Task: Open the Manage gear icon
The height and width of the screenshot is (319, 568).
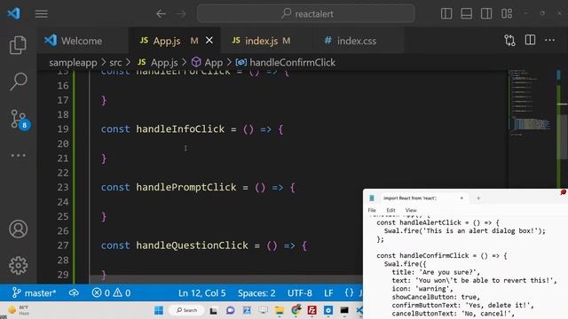Action: 18,266
